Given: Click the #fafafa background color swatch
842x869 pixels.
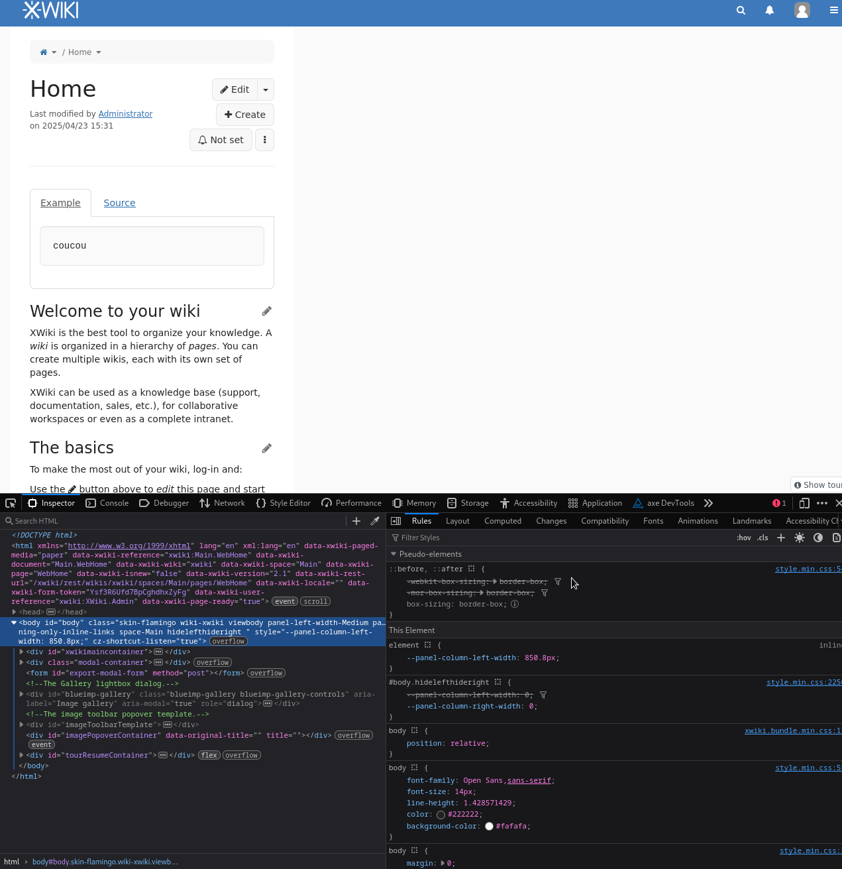Looking at the screenshot, I should click(x=489, y=827).
